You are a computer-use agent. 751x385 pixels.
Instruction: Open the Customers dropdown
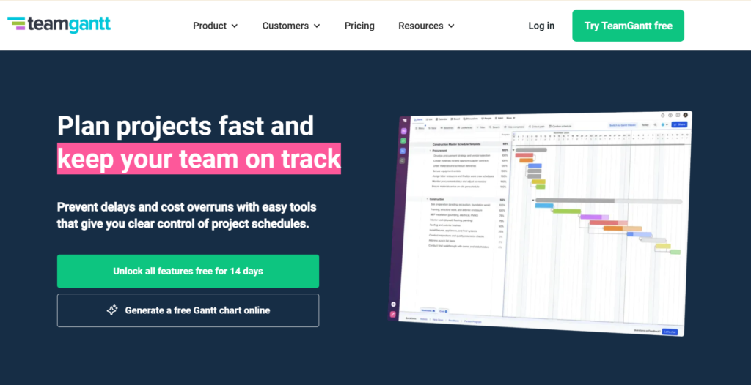coord(291,26)
